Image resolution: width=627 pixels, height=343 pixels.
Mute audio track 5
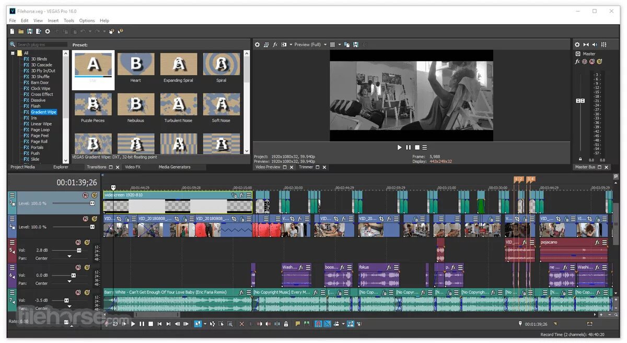[78, 242]
